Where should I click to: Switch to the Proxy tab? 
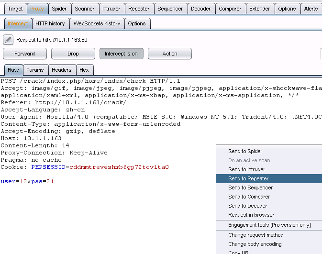[x=37, y=9]
